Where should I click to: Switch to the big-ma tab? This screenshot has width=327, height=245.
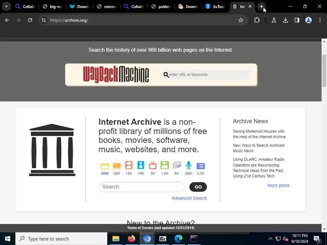(x=53, y=6)
